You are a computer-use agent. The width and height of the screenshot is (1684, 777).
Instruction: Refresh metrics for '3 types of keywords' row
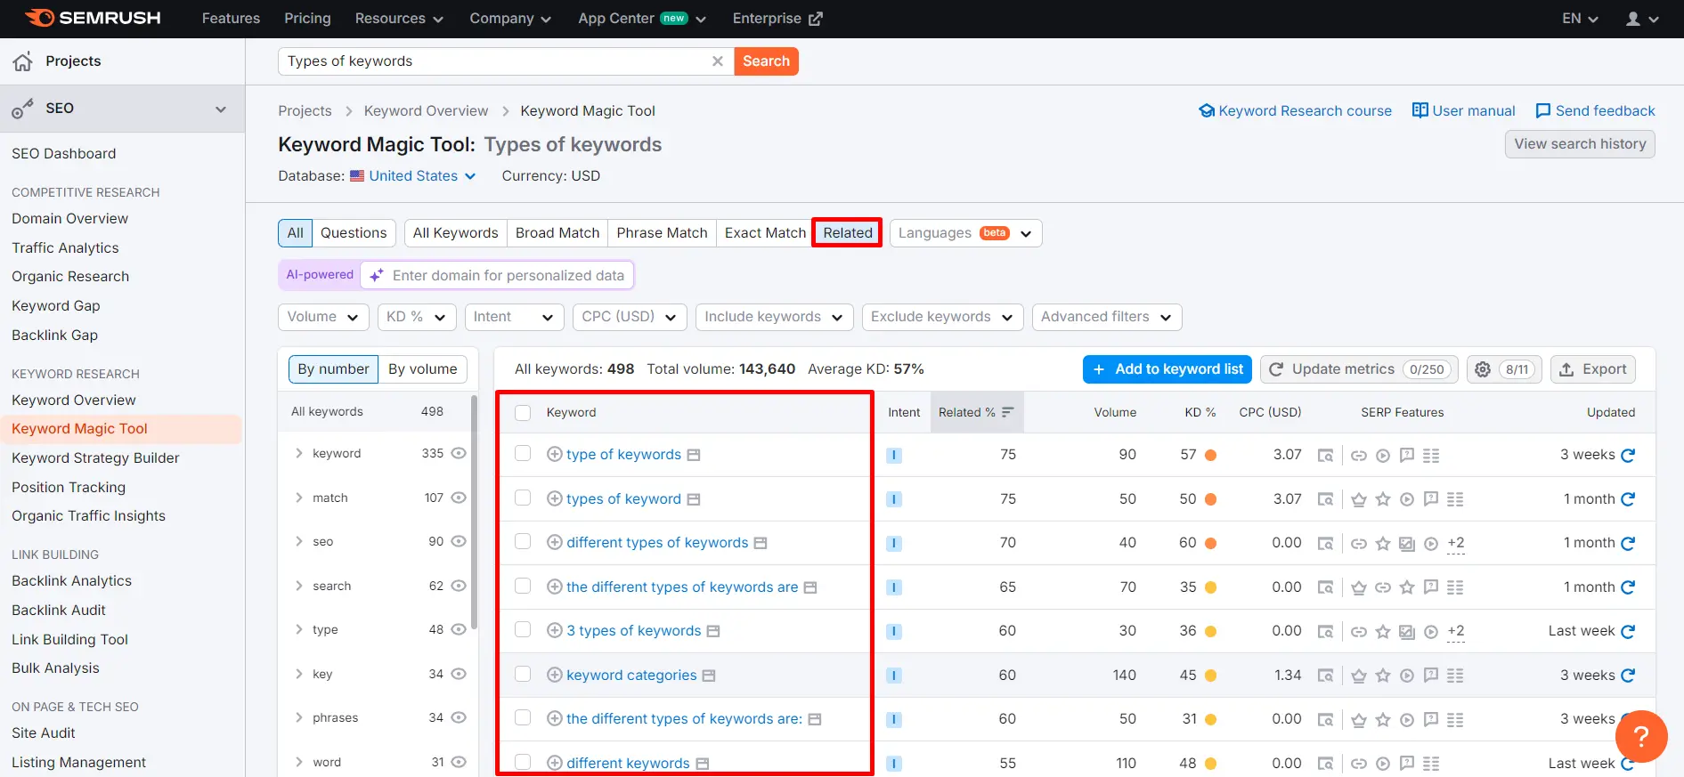coord(1628,631)
